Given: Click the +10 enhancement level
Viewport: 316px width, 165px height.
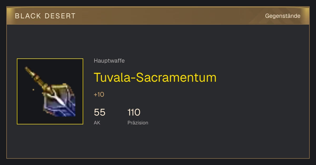Looking at the screenshot, I should pos(99,95).
